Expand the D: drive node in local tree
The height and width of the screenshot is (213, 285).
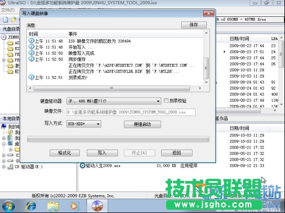coord(4,161)
